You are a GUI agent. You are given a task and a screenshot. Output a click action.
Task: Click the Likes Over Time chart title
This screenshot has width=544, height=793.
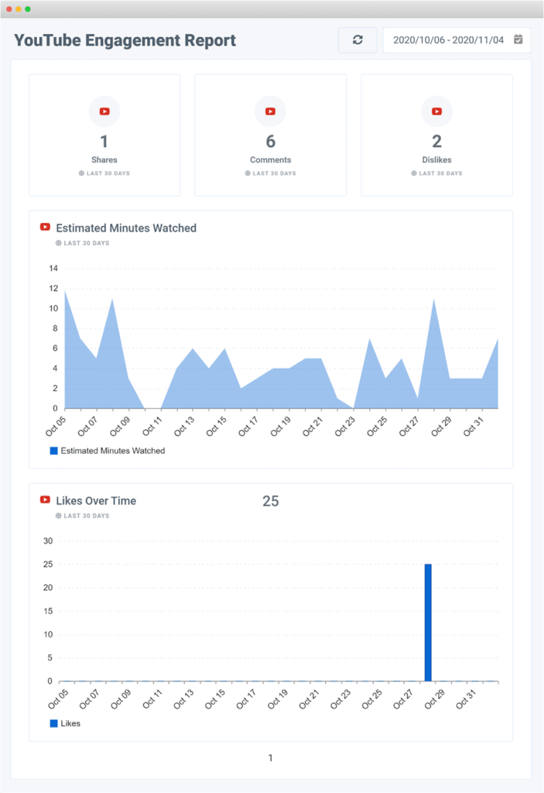(96, 501)
